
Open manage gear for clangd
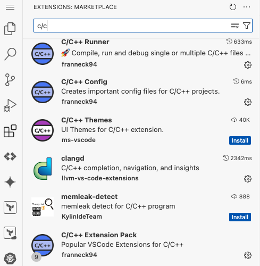[x=248, y=179]
